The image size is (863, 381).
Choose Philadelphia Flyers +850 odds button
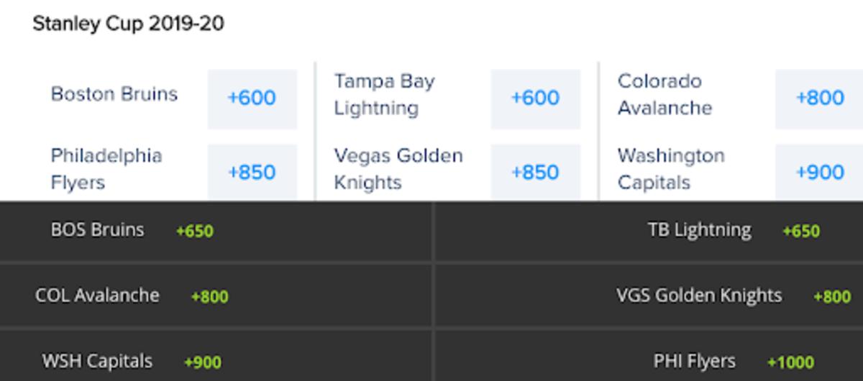tap(252, 173)
